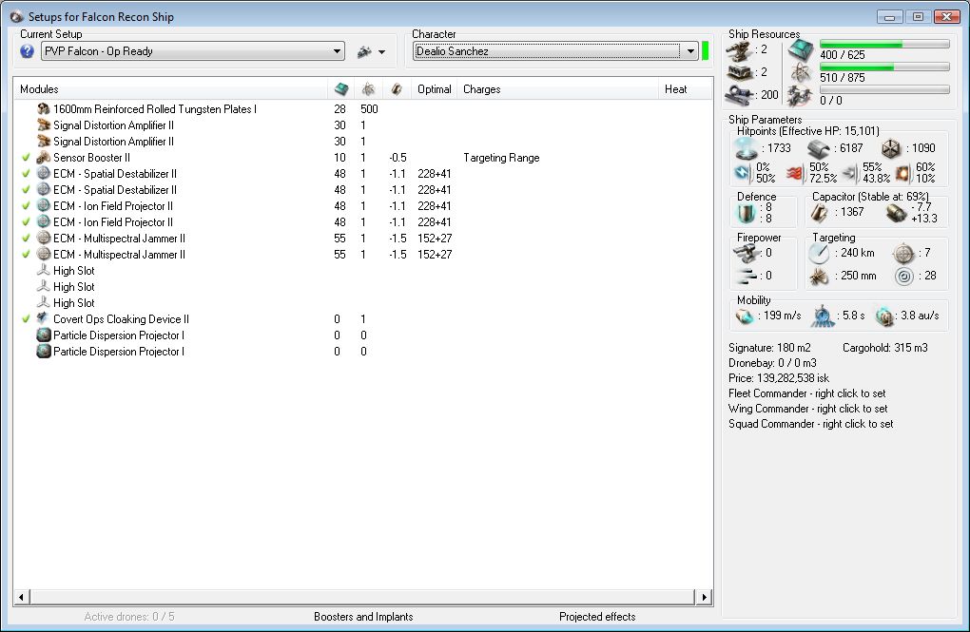Click the right arrow of the horizontal scrollbar
This screenshot has width=970, height=632.
[704, 597]
